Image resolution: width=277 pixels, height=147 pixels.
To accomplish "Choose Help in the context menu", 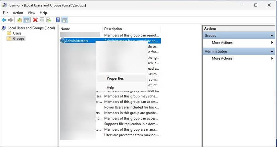I will click(x=122, y=87).
